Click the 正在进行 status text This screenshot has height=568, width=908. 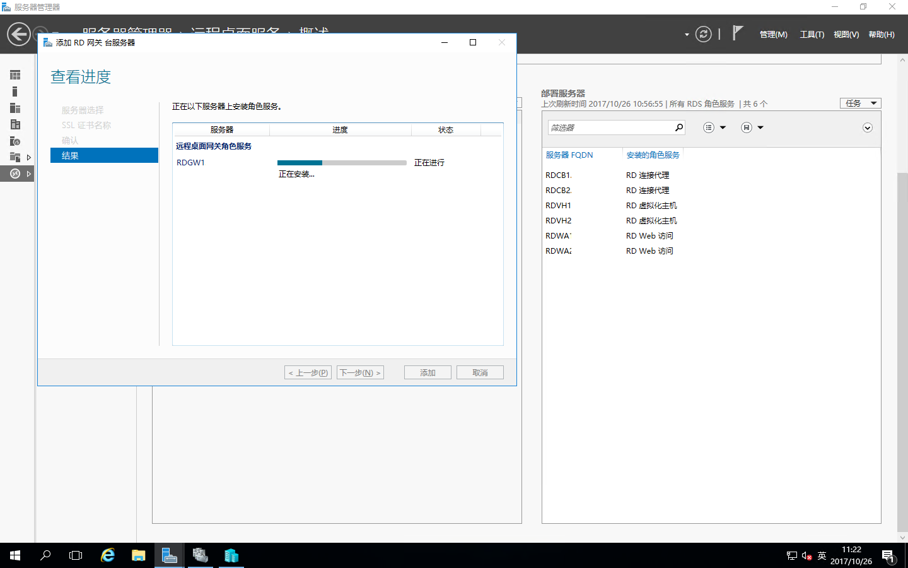click(429, 163)
